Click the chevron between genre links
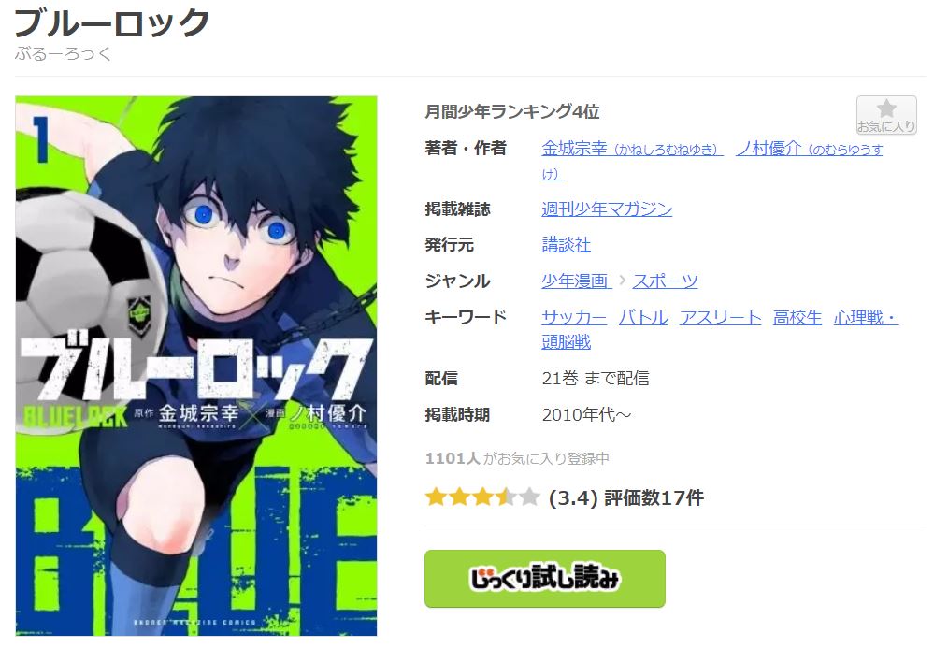Viewport: 934px width, 648px height. pyautogui.click(x=622, y=280)
